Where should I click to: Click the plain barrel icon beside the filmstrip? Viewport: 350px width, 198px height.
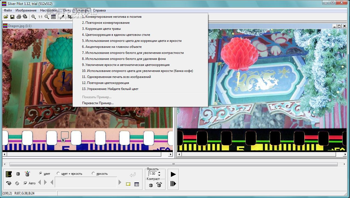pos(18,174)
